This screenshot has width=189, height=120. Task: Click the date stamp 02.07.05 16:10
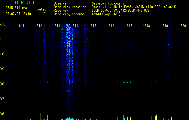coord(18,14)
